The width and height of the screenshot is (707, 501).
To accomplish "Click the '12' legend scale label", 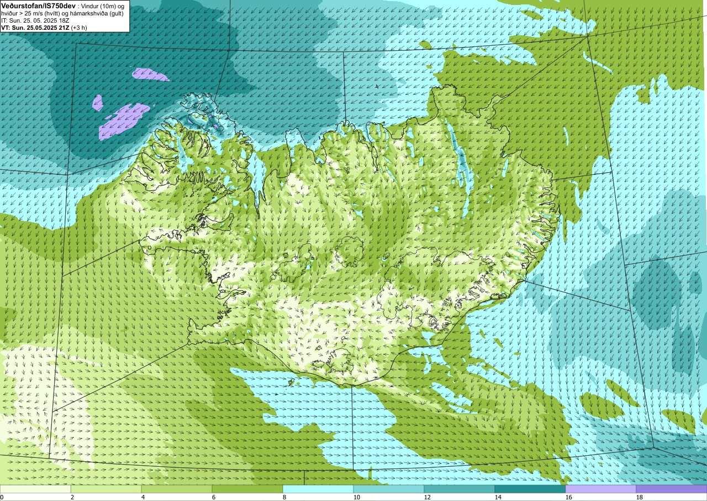I will coord(428,497).
